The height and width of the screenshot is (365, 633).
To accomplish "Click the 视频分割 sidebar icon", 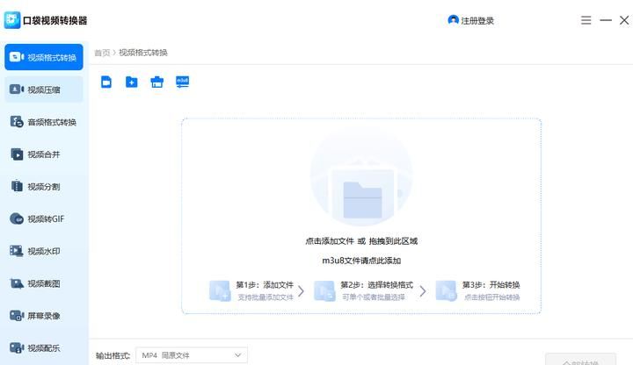I will click(x=17, y=186).
